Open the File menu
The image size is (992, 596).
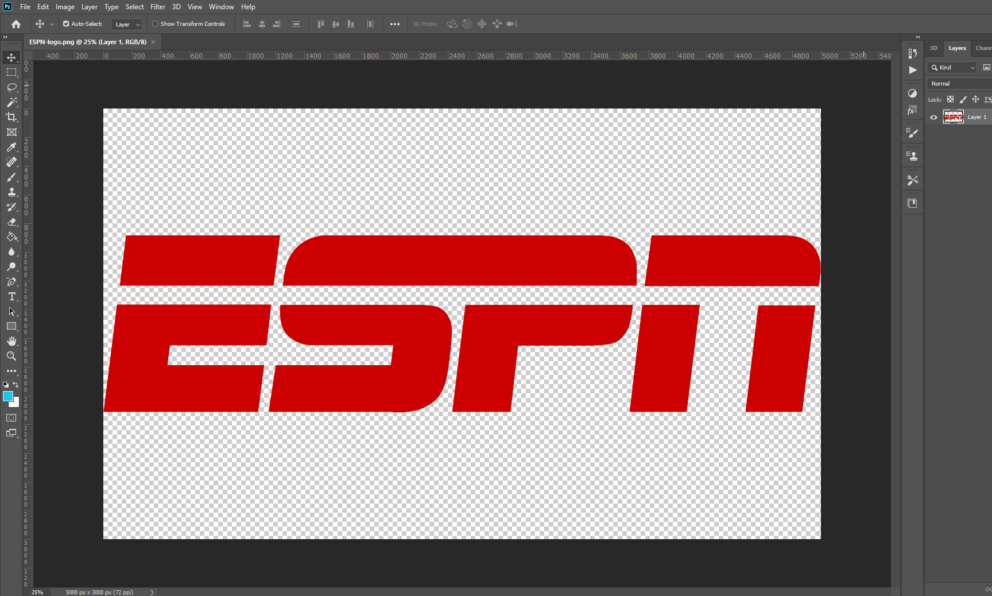(x=25, y=7)
